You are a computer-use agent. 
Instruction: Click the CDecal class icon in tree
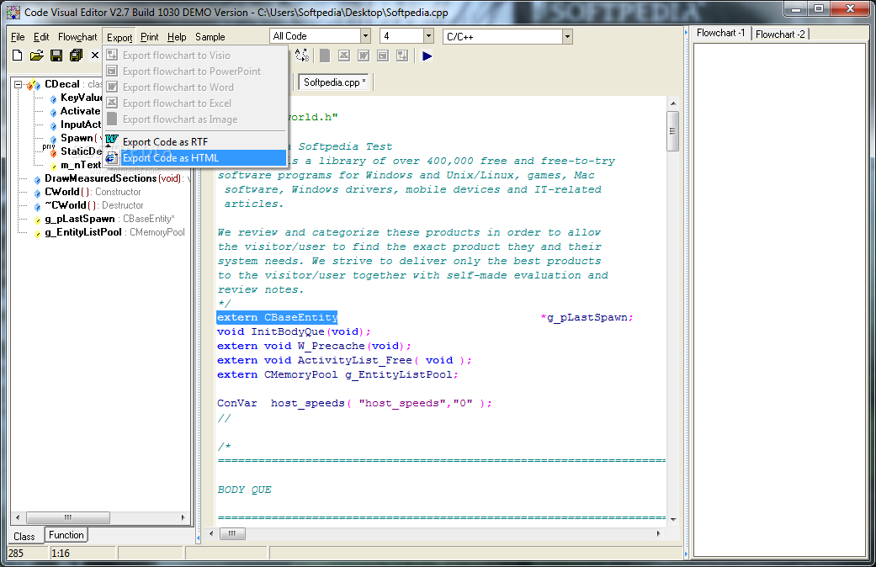pyautogui.click(x=34, y=85)
